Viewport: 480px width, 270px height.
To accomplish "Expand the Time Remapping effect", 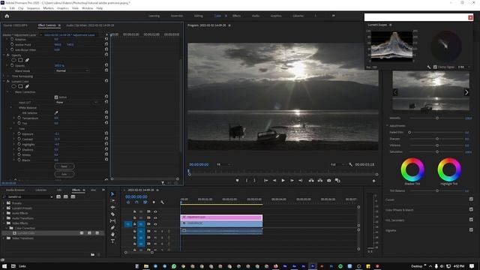I will (4, 76).
